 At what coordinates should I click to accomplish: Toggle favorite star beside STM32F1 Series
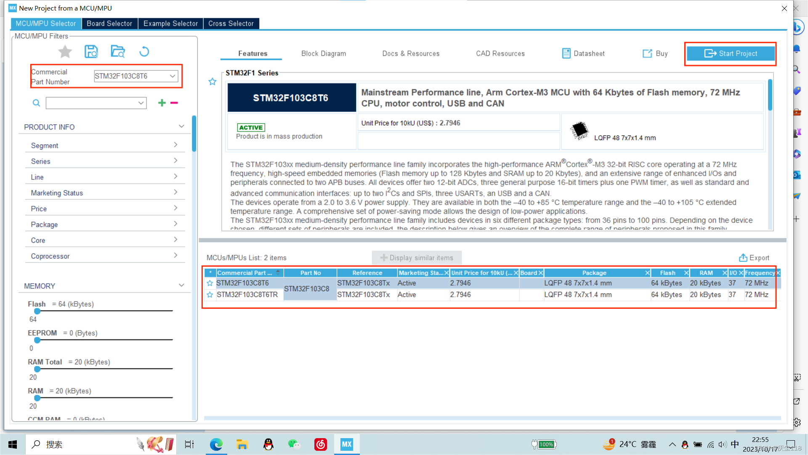pos(213,82)
